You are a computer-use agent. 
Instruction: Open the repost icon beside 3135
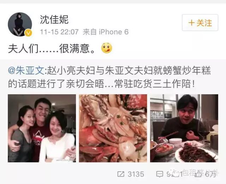point(121,174)
